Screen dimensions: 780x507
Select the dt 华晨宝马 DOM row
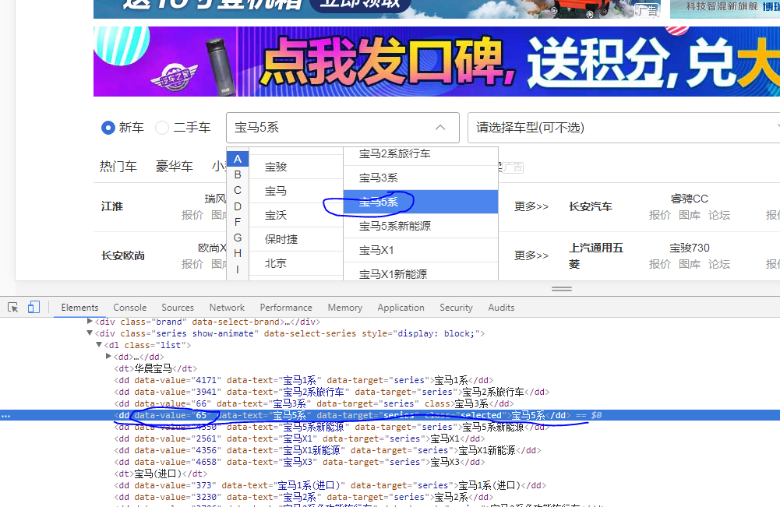click(156, 368)
